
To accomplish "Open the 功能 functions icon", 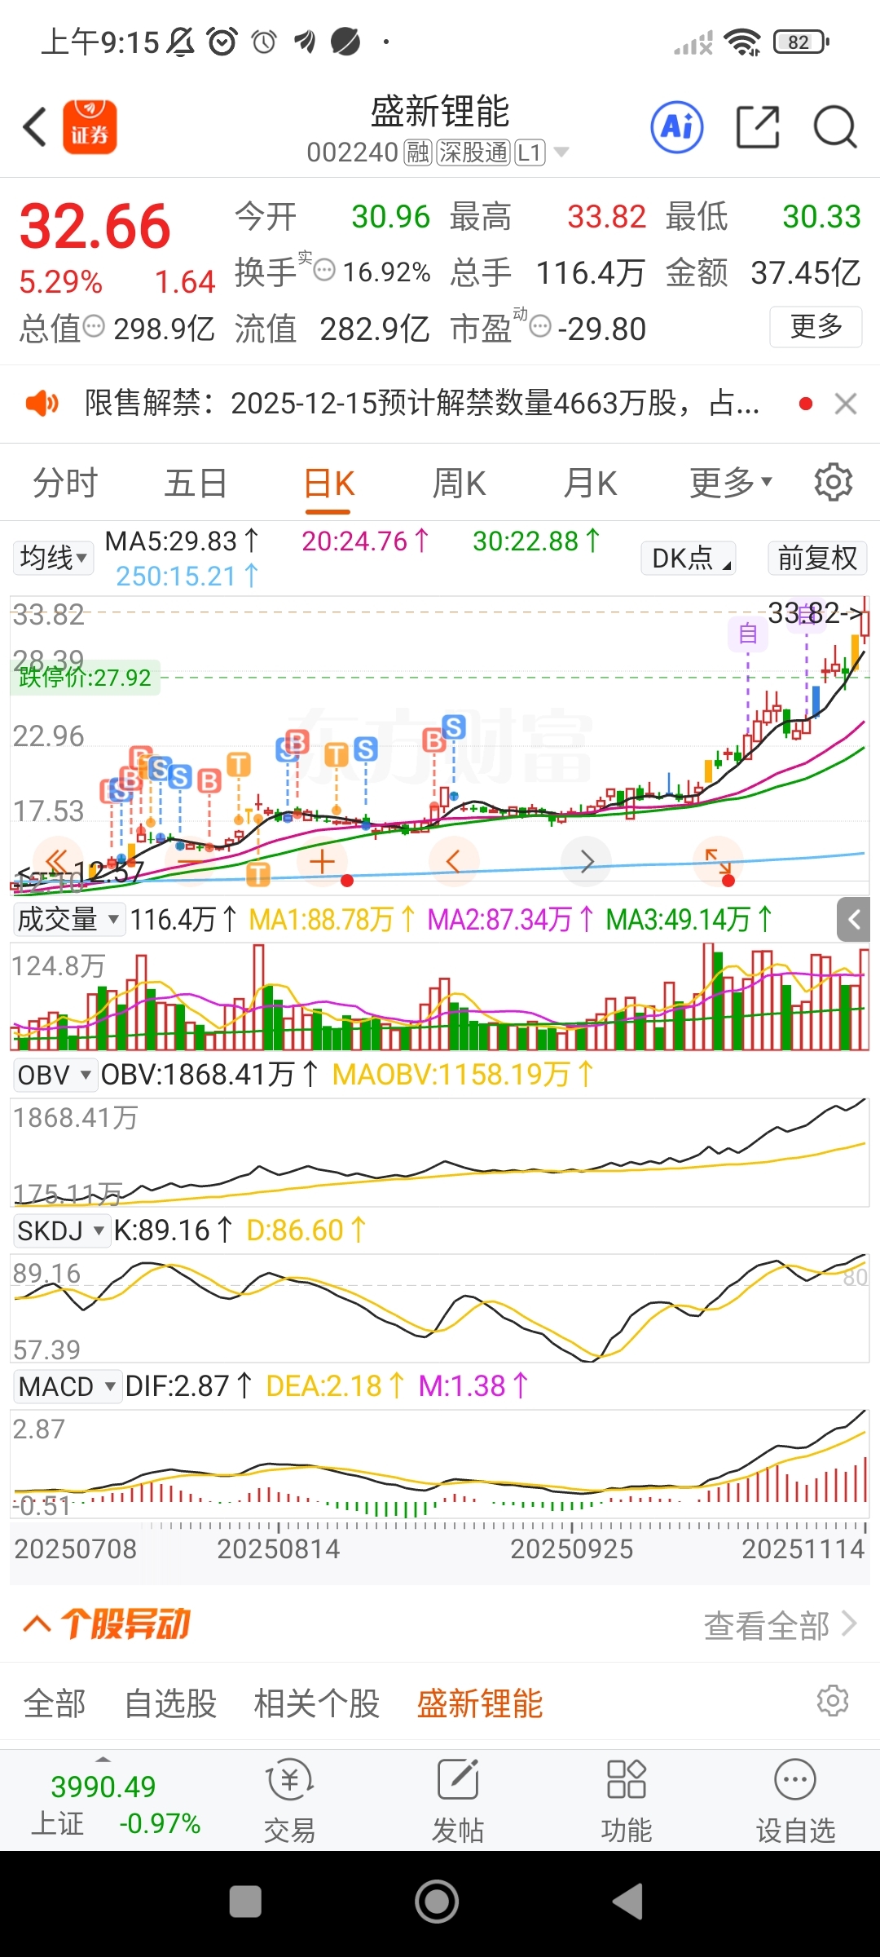I will [x=627, y=1801].
